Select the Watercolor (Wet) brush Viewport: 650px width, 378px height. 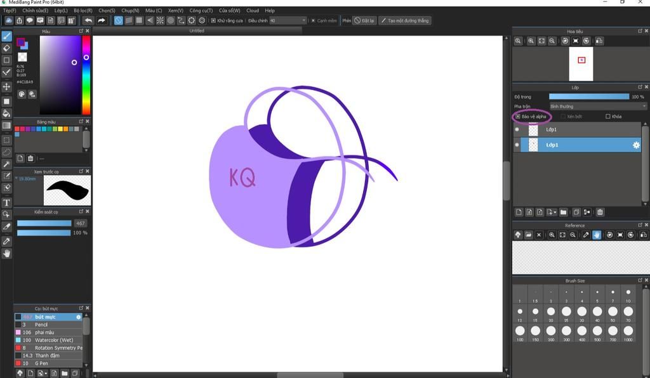pos(48,340)
